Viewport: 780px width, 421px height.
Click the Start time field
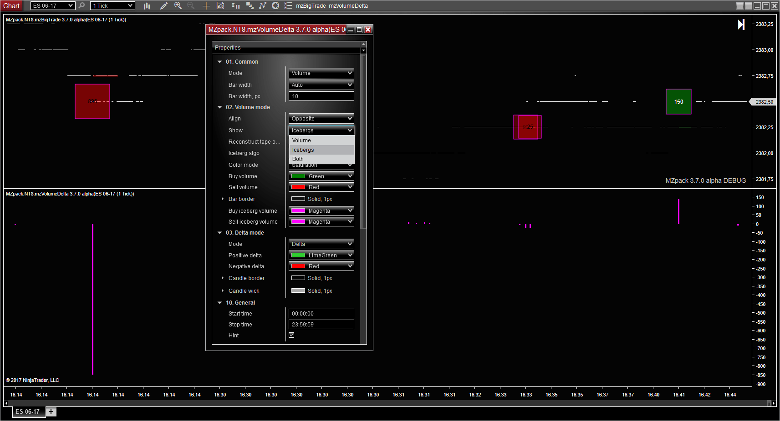click(x=321, y=314)
